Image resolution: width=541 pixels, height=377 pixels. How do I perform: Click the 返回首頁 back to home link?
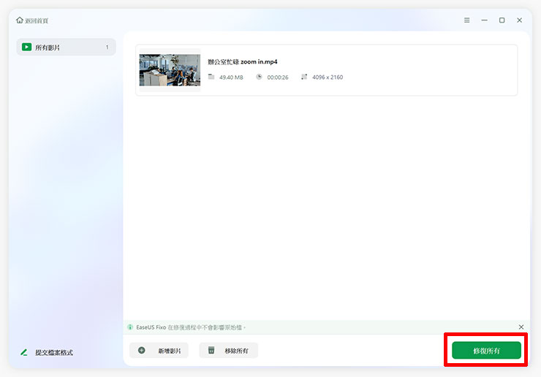(x=37, y=20)
